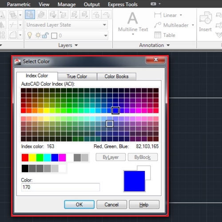The image size is (222, 222).
Task: Choose the Linear dimension icon
Action: [x=158, y=15]
